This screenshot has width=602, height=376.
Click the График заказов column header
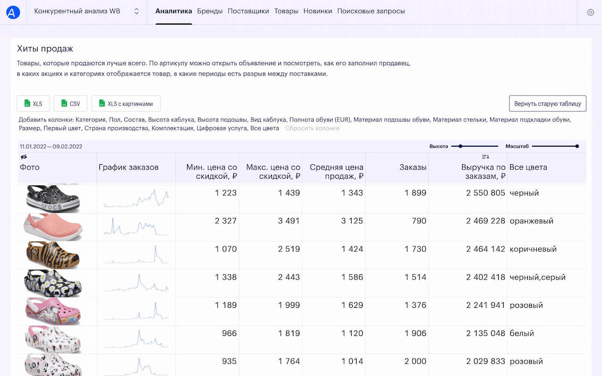[x=128, y=167]
